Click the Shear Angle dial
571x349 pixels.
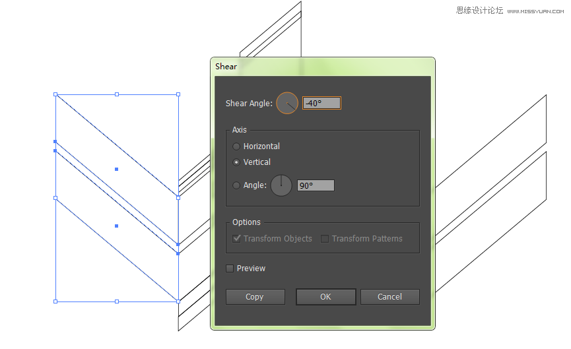tap(287, 103)
